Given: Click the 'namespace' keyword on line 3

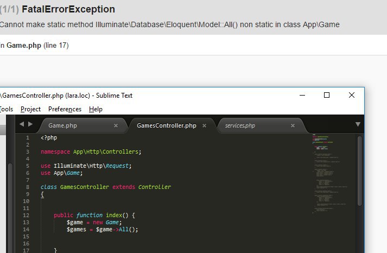Looking at the screenshot, I should click(55, 151).
